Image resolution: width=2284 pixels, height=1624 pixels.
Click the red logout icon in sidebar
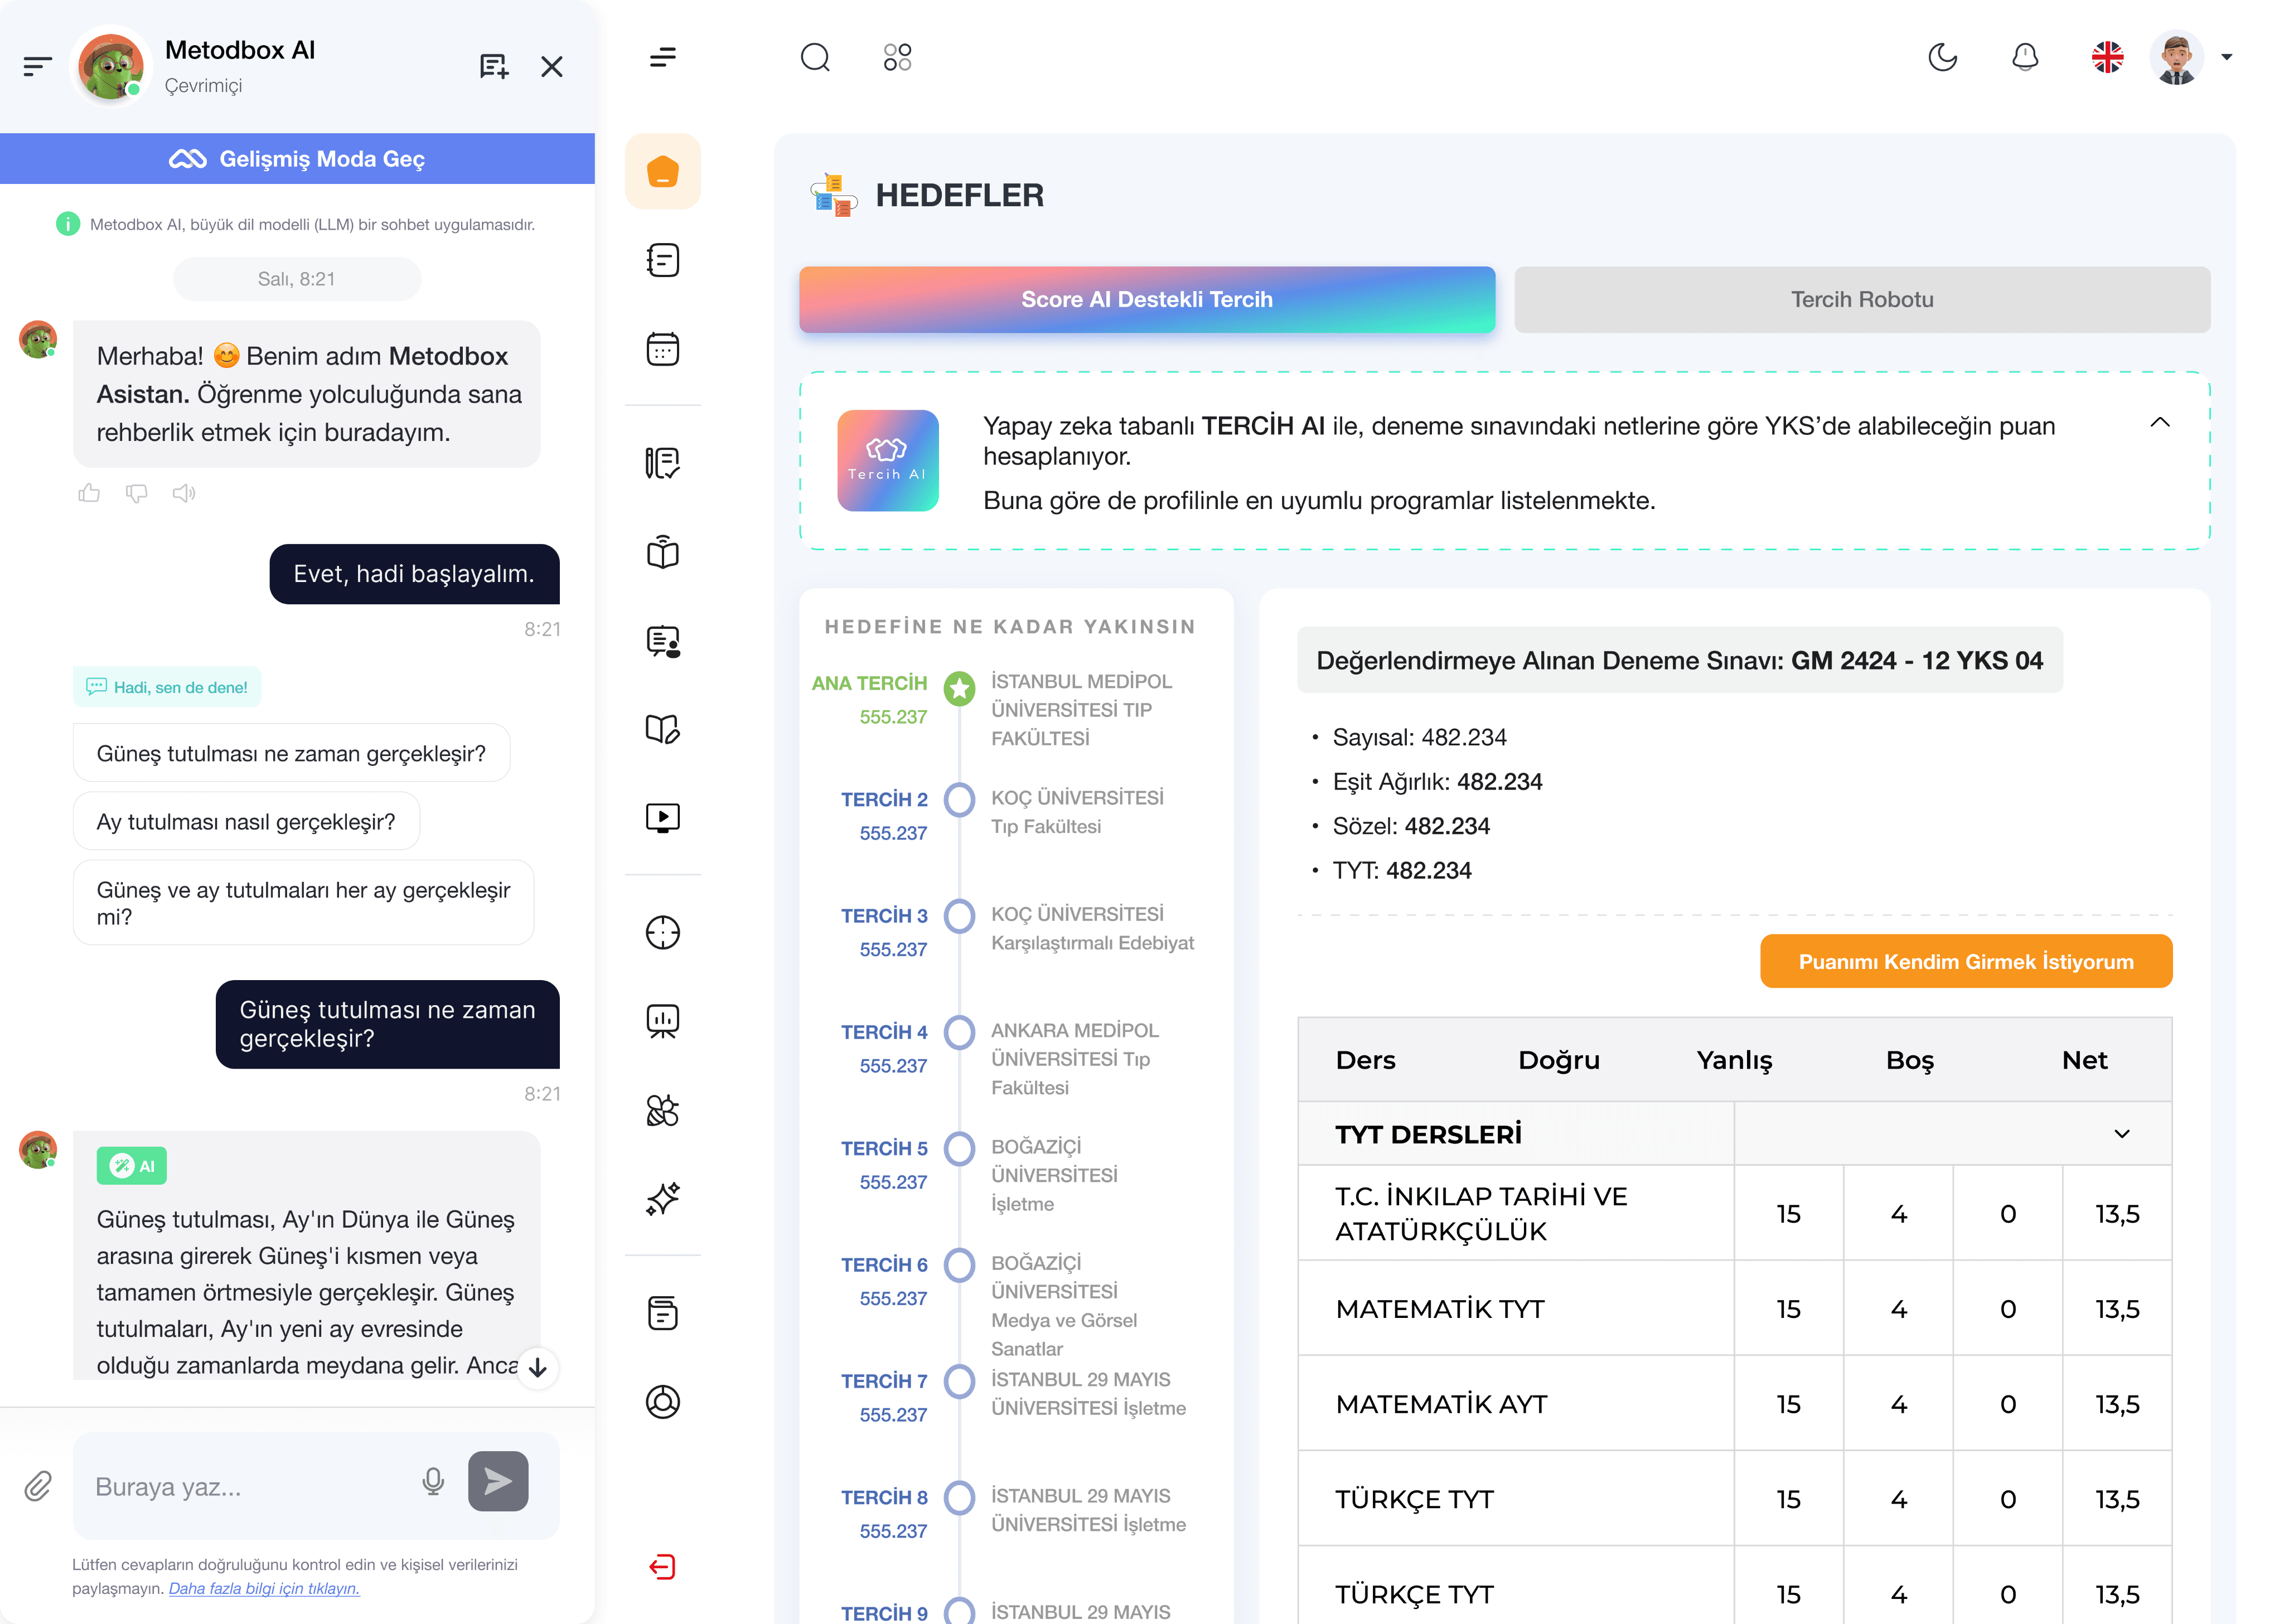point(662,1566)
